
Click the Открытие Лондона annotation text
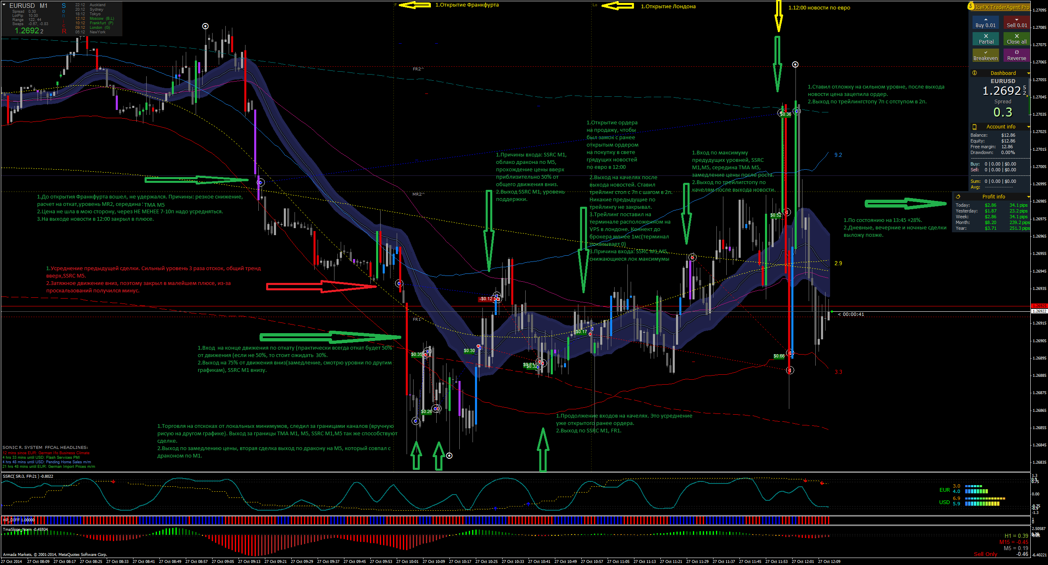pos(668,6)
